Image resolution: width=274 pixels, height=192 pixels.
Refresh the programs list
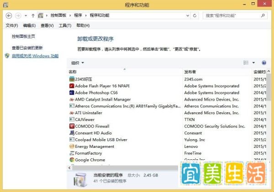pos(195,15)
